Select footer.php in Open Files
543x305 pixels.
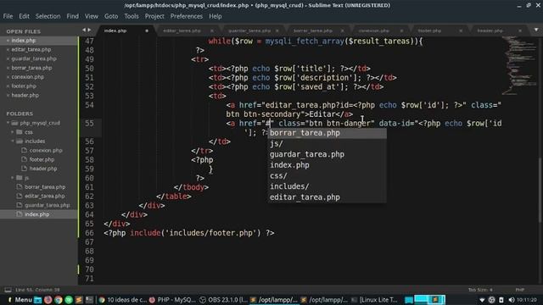(24, 86)
